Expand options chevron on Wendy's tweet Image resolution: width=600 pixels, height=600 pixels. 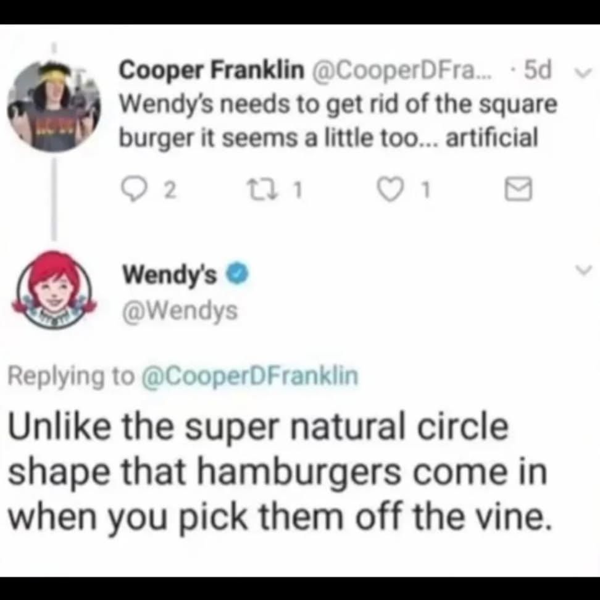coord(584,270)
